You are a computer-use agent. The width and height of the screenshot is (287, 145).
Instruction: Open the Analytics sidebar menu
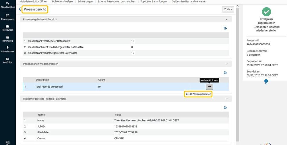pyautogui.click(x=7, y=60)
